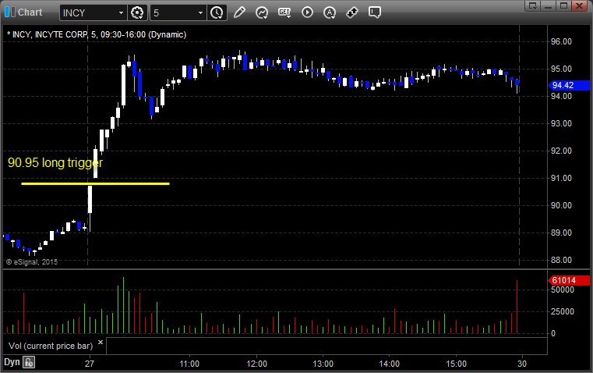Click the blue chart panel icon
This screenshot has height=373, width=593.
point(10,12)
